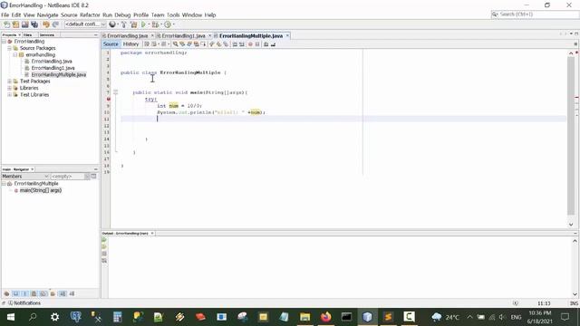Click the Re-run green icon in Output
Screen dimensions: 580x326
click(x=104, y=240)
